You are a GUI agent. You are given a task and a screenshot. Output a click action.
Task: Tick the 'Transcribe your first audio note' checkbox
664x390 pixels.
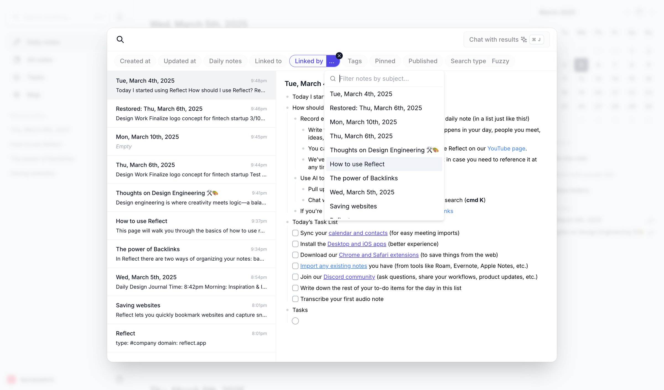(x=295, y=299)
